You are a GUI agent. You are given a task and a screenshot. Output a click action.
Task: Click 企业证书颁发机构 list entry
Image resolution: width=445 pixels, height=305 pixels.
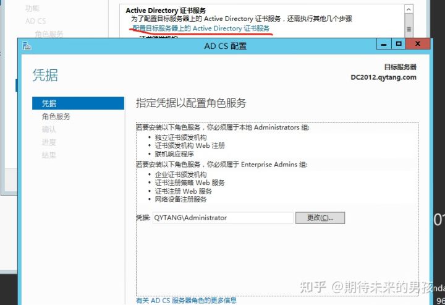click(180, 174)
